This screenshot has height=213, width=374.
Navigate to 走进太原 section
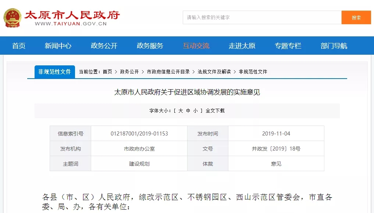tap(242, 46)
